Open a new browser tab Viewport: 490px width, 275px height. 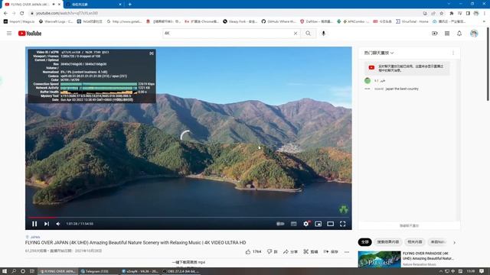129,5
